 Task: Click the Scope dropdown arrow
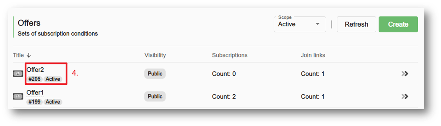pos(317,24)
